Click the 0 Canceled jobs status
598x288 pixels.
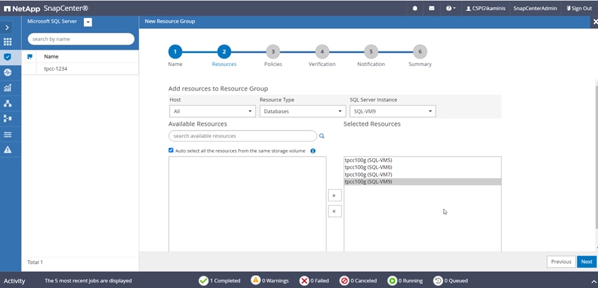tap(358, 280)
